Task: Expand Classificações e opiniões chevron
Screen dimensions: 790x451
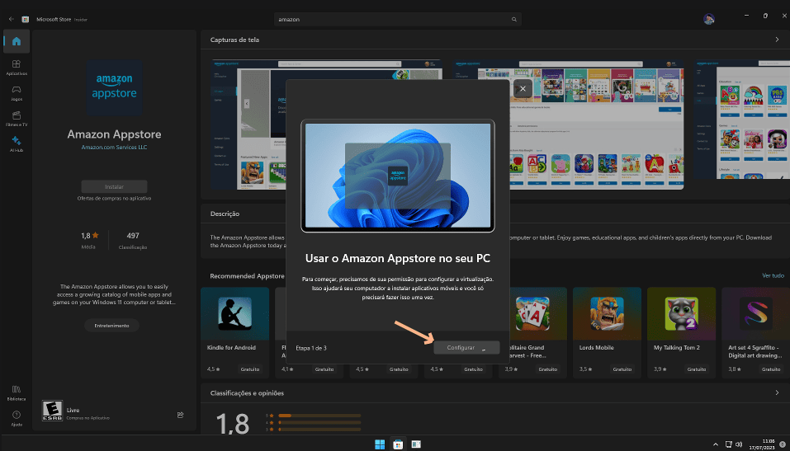Action: 777,392
